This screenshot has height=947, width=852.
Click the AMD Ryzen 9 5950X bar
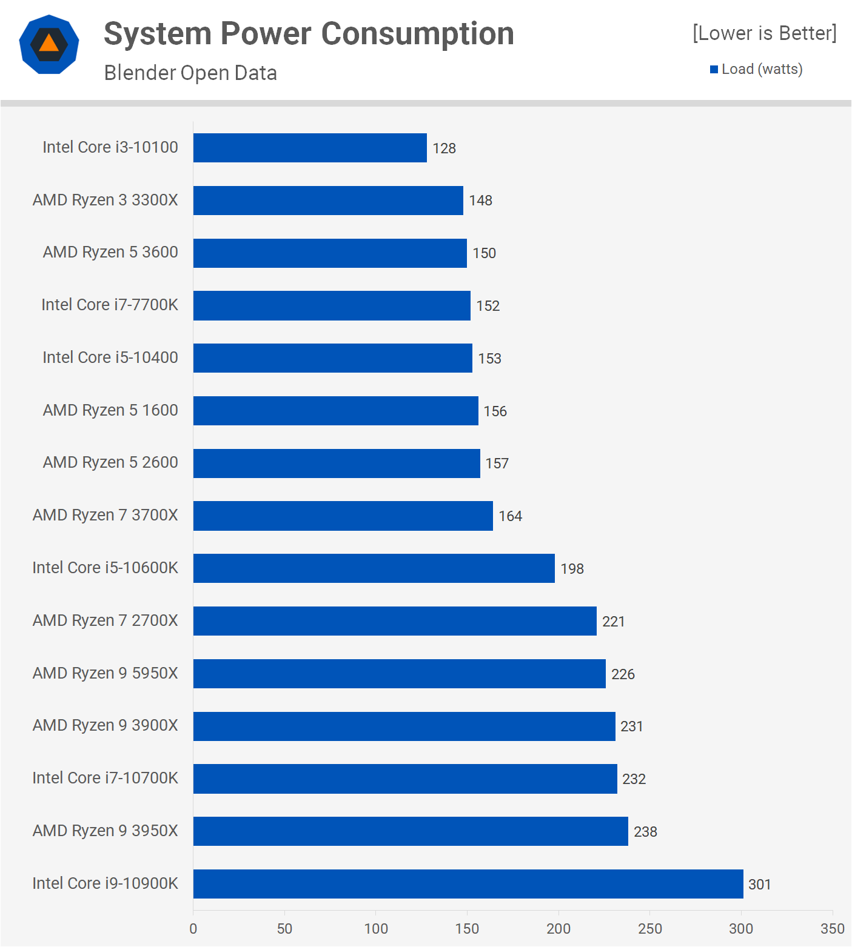point(399,674)
